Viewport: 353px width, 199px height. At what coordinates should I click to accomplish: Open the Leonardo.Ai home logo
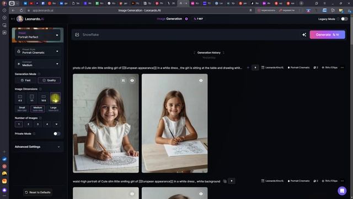pos(31,19)
